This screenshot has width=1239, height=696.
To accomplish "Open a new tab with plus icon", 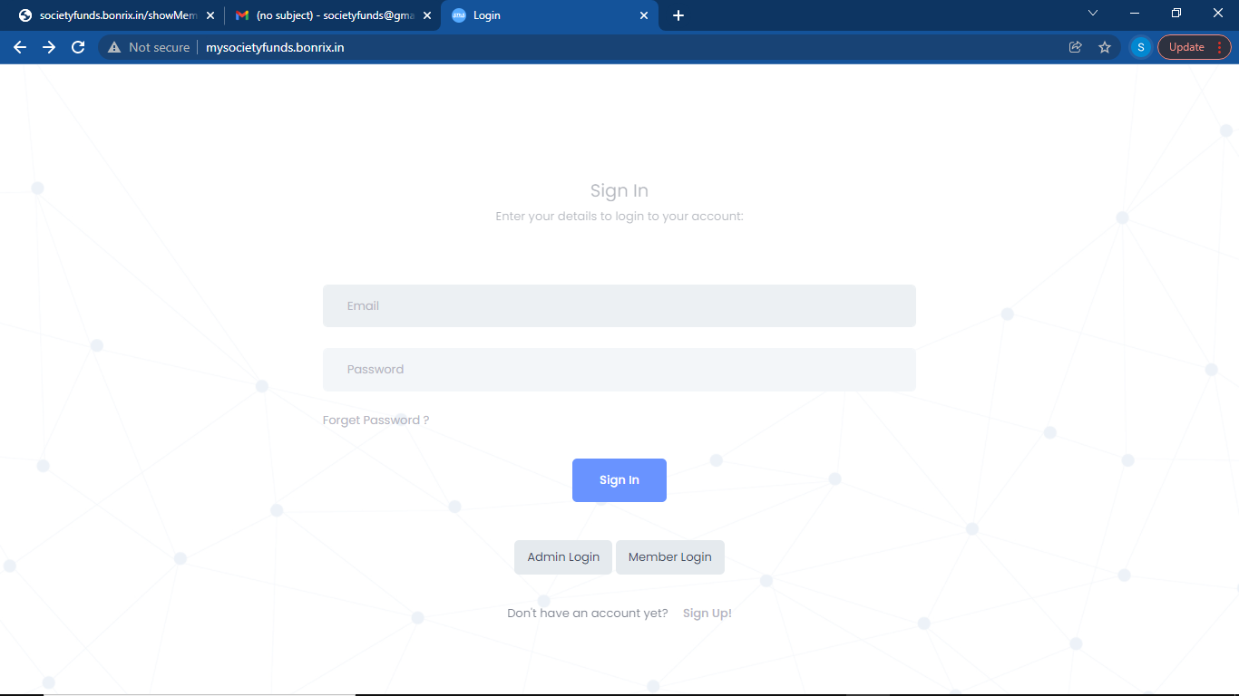I will click(678, 15).
